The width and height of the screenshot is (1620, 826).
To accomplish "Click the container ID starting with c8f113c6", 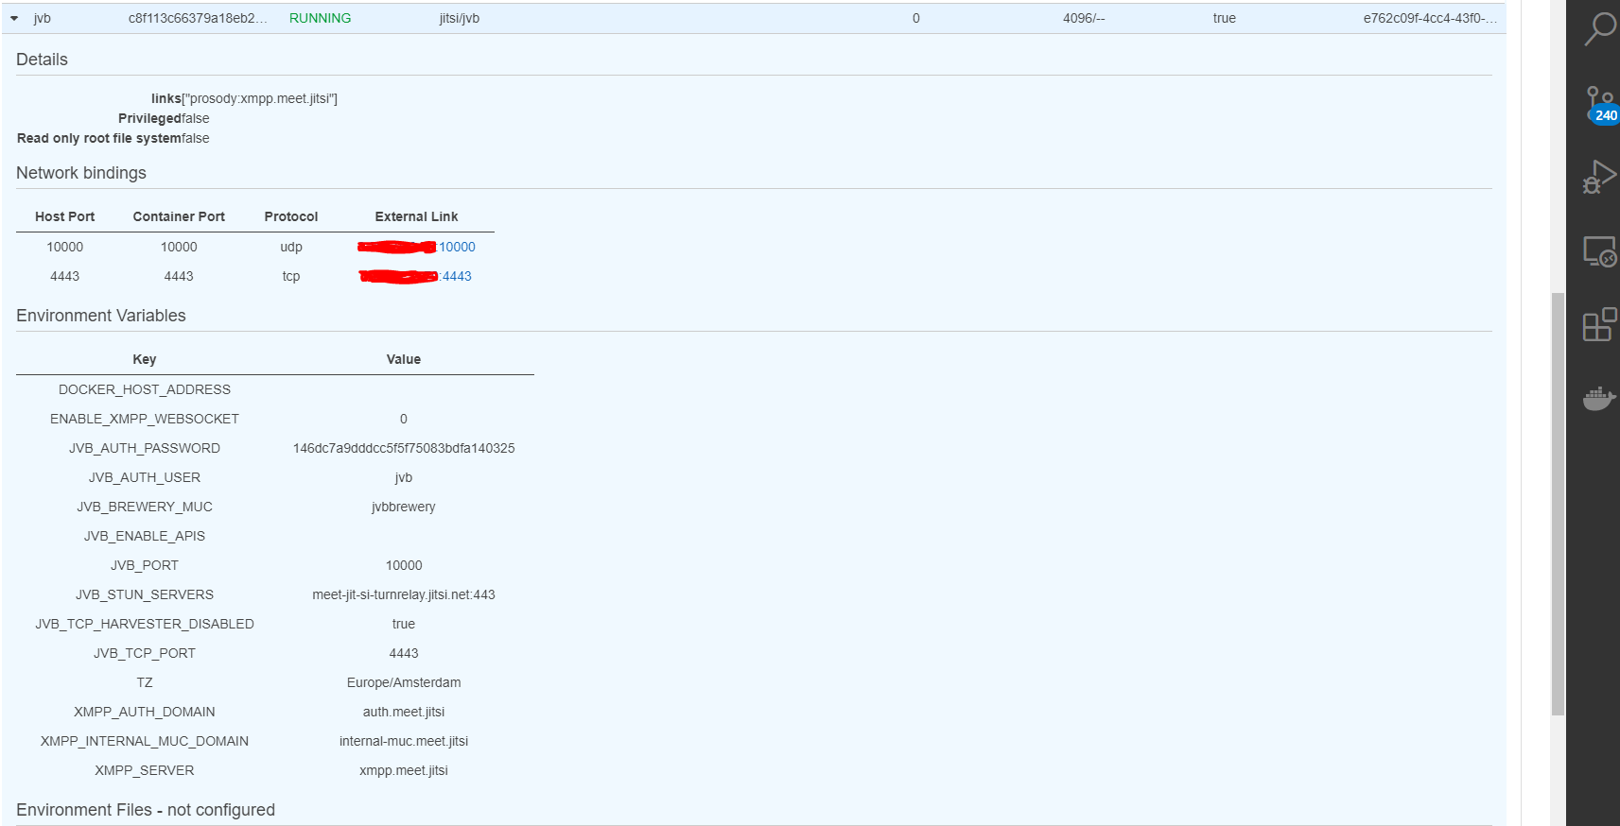I will click(x=198, y=19).
